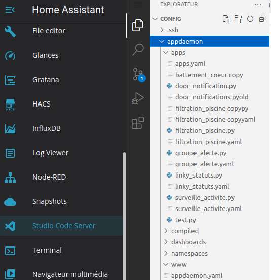The width and height of the screenshot is (271, 280).
Task: Expand the namespaces folder
Action: click(166, 253)
